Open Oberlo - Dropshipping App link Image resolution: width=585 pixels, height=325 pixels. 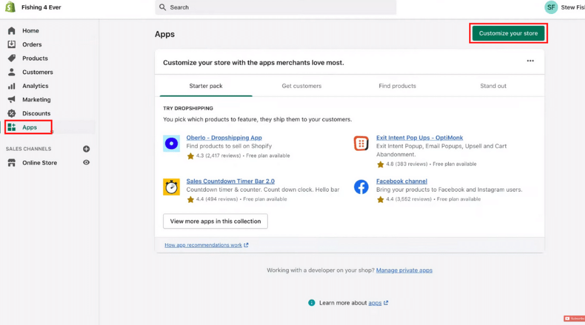224,137
